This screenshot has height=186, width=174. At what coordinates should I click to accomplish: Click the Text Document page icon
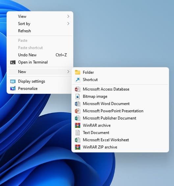point(78,133)
